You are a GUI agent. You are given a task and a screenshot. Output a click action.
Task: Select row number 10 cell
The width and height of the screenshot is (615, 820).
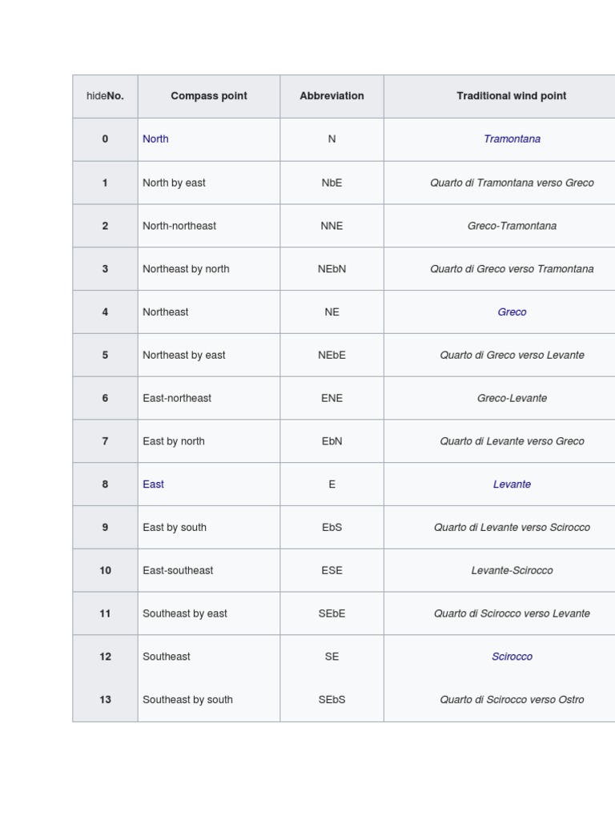point(105,570)
